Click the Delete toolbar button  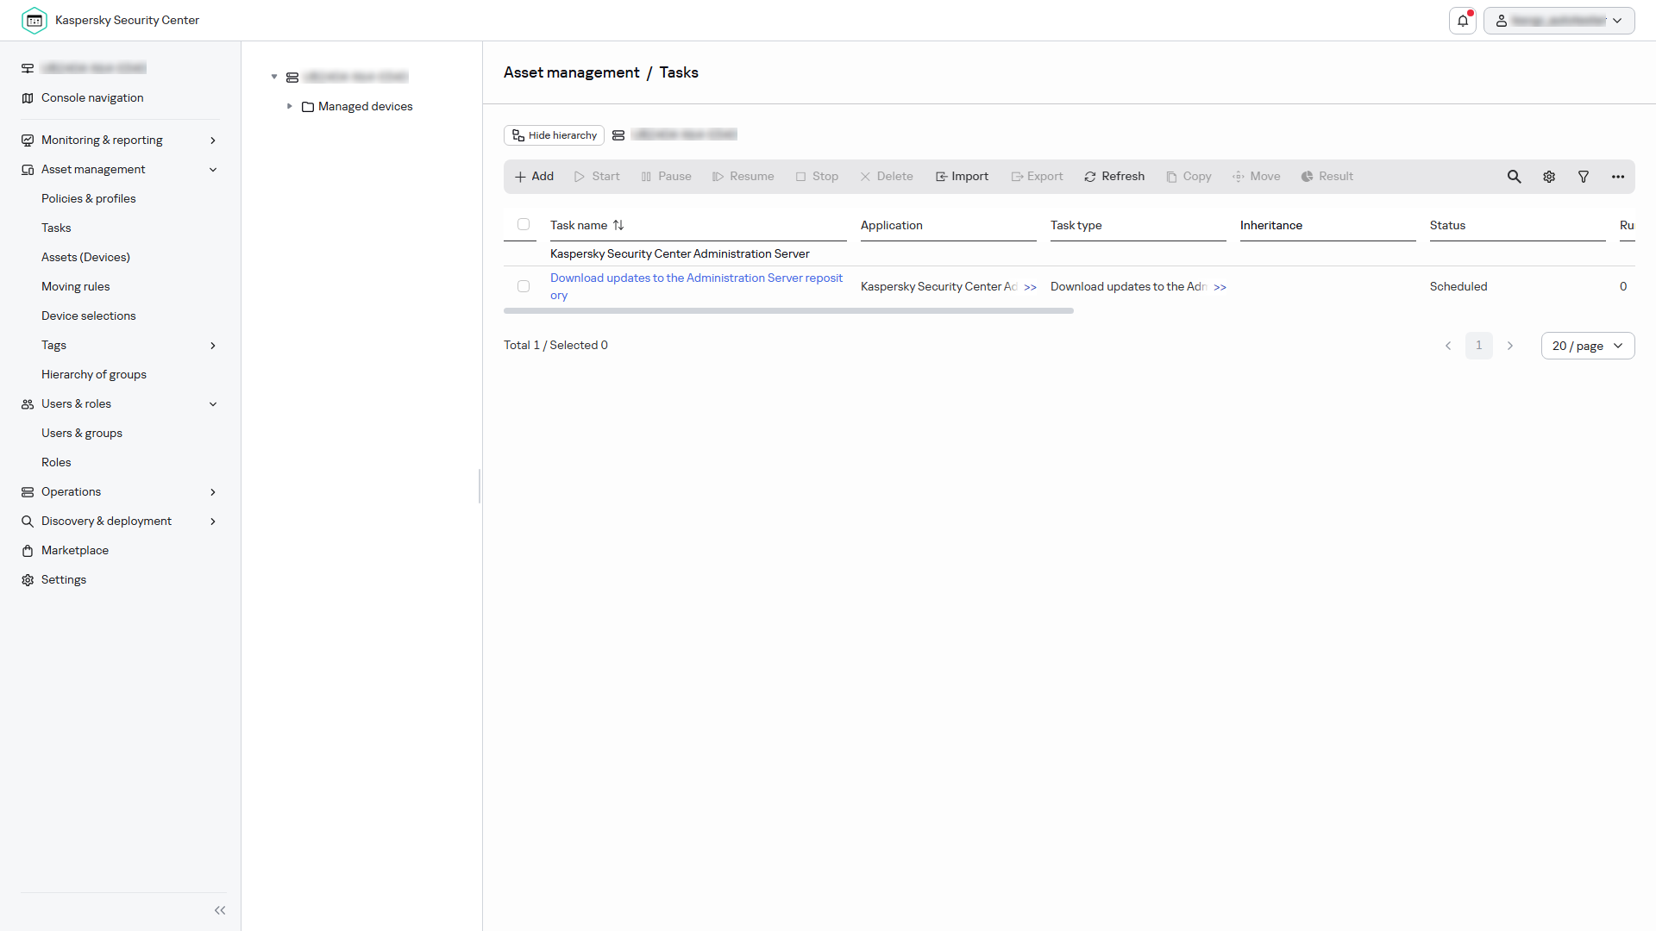[x=887, y=177]
